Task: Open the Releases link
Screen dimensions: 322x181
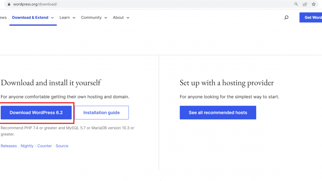Action: (x=9, y=146)
